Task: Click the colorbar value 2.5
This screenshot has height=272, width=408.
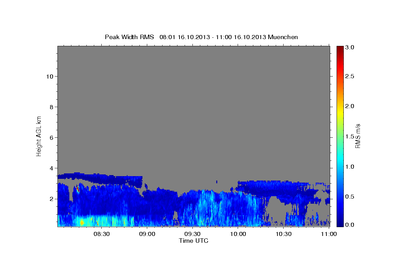Action: 350,76
